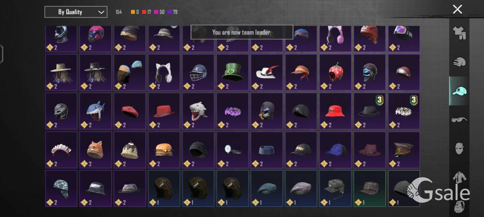Open the outfit category in the sidebar
The width and height of the screenshot is (484, 217).
coord(459,33)
